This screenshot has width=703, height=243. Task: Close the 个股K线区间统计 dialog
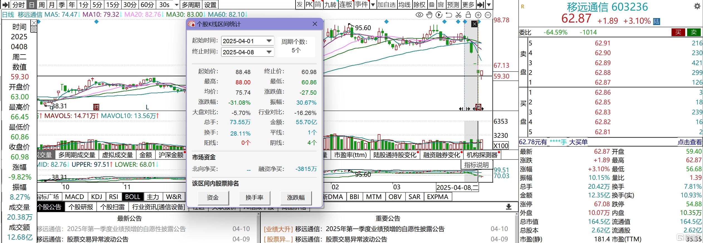[315, 24]
